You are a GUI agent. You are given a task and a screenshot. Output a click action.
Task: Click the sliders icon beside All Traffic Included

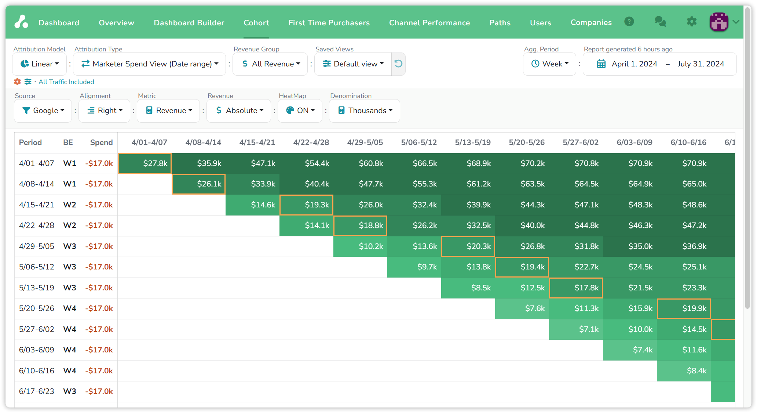(28, 81)
